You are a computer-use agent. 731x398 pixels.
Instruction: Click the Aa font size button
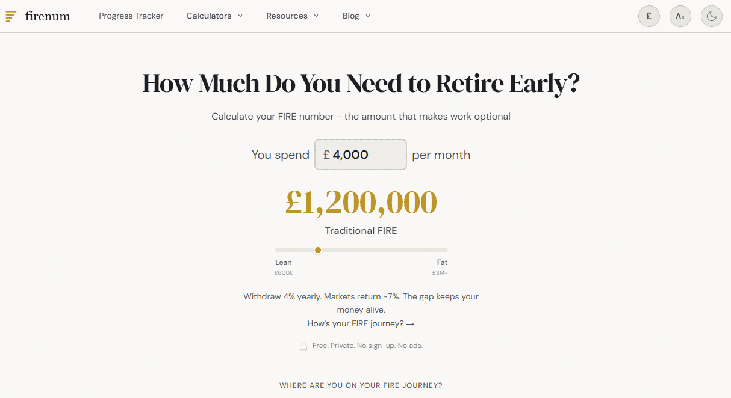(680, 16)
